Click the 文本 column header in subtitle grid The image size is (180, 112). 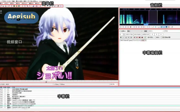(13, 87)
